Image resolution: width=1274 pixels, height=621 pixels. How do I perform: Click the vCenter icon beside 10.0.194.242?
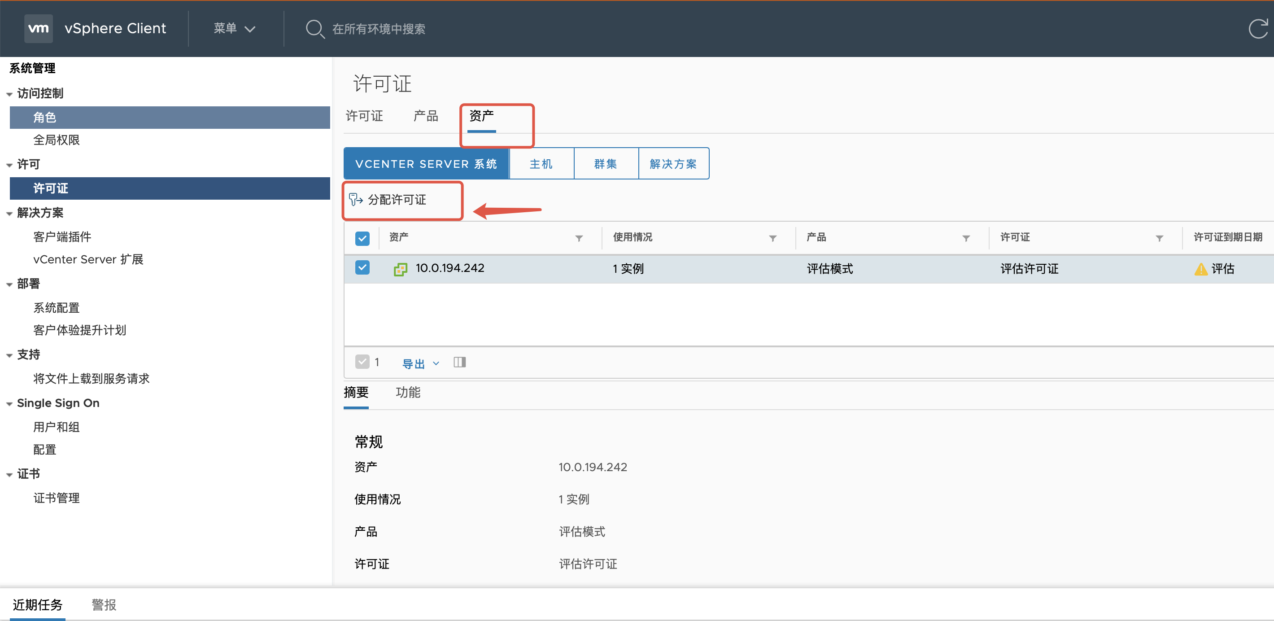click(400, 269)
